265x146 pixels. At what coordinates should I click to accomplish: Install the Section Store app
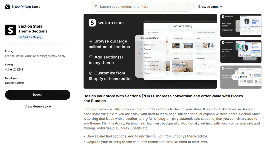click(38, 95)
